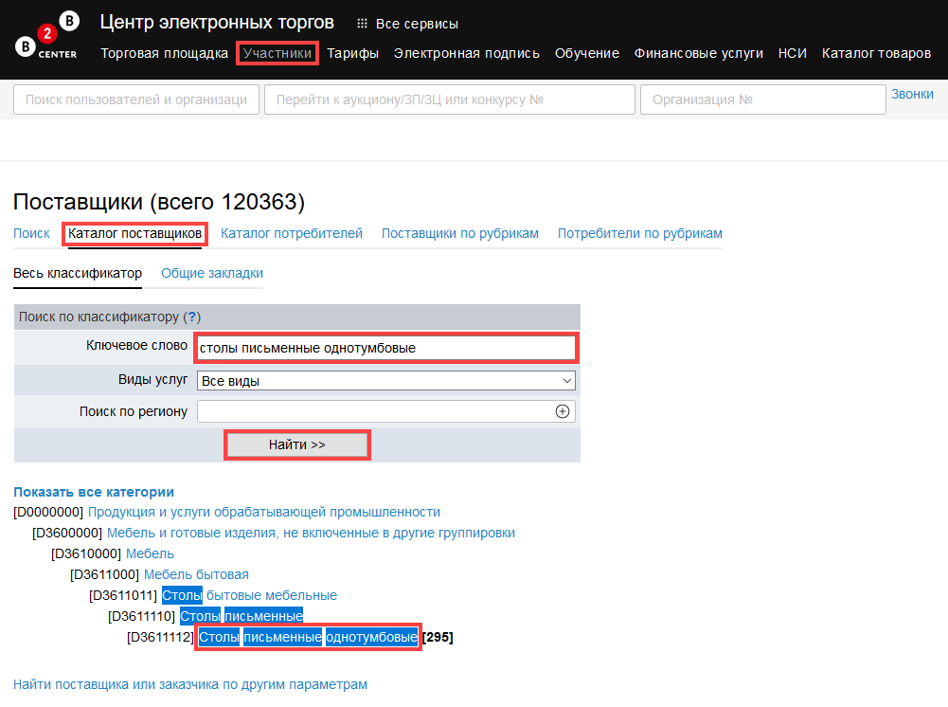Open the Все сервисы grid menu
Screen dimensions: 948x707
point(407,24)
